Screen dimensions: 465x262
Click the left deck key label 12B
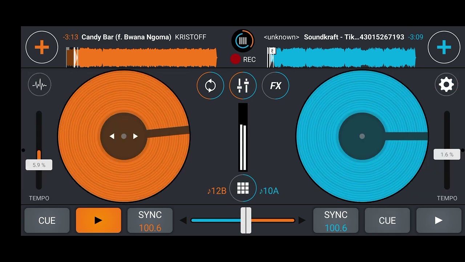pyautogui.click(x=217, y=191)
